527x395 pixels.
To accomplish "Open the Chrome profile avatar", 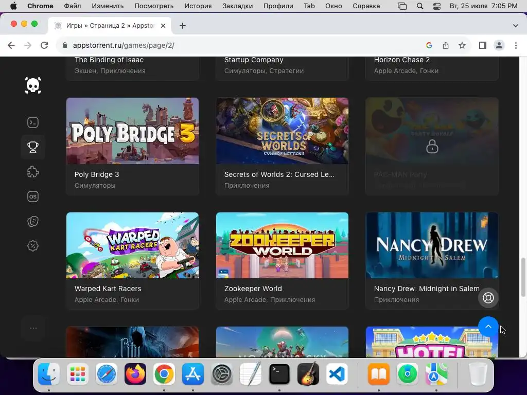I will [x=499, y=45].
